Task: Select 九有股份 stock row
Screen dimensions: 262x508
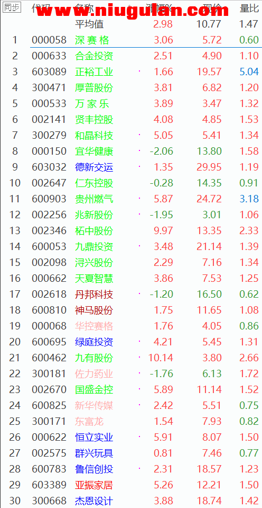Action: (131, 358)
